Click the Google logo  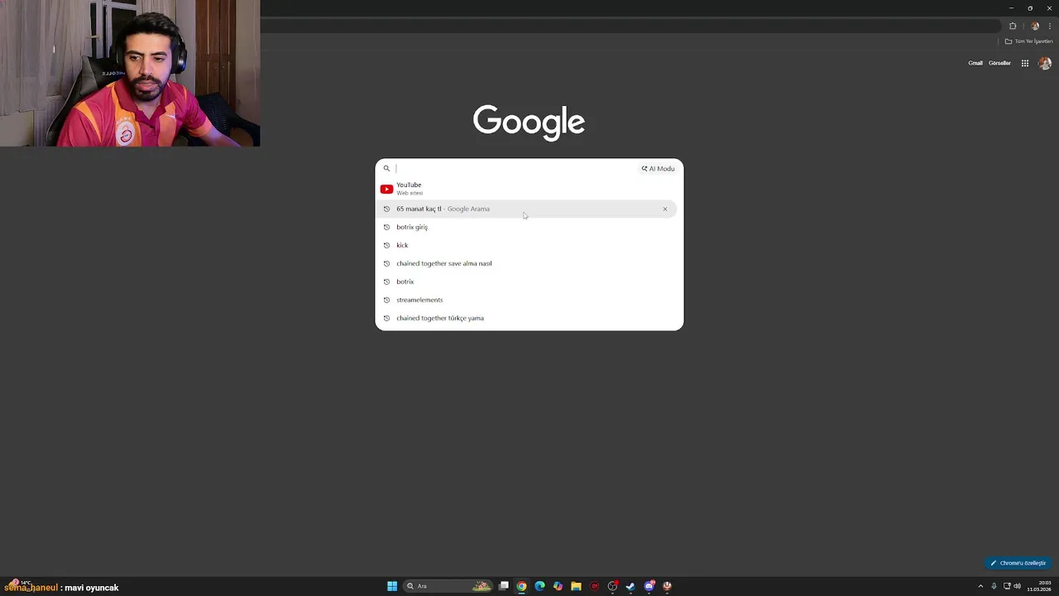[x=529, y=123]
